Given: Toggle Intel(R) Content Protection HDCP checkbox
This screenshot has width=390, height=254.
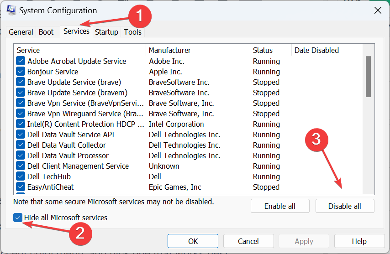Looking at the screenshot, I should point(21,124).
